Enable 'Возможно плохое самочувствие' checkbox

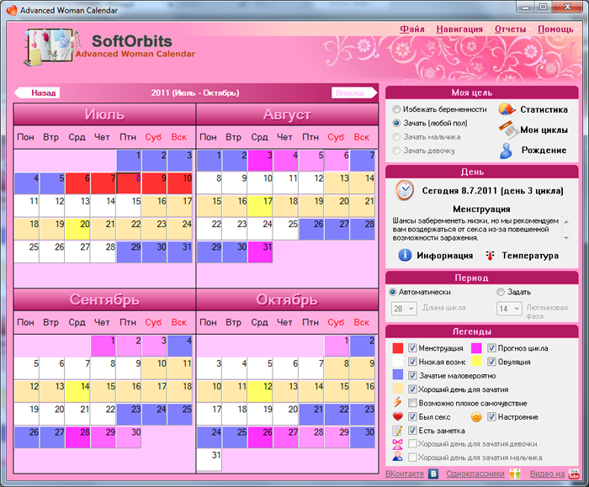412,403
